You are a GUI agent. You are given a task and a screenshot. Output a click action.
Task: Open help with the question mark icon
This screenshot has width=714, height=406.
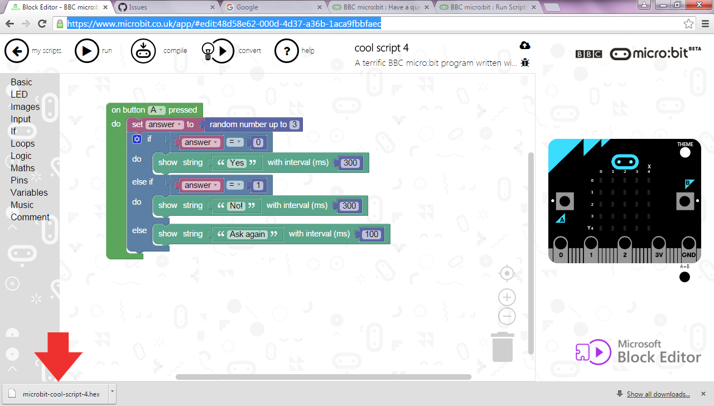pyautogui.click(x=287, y=51)
